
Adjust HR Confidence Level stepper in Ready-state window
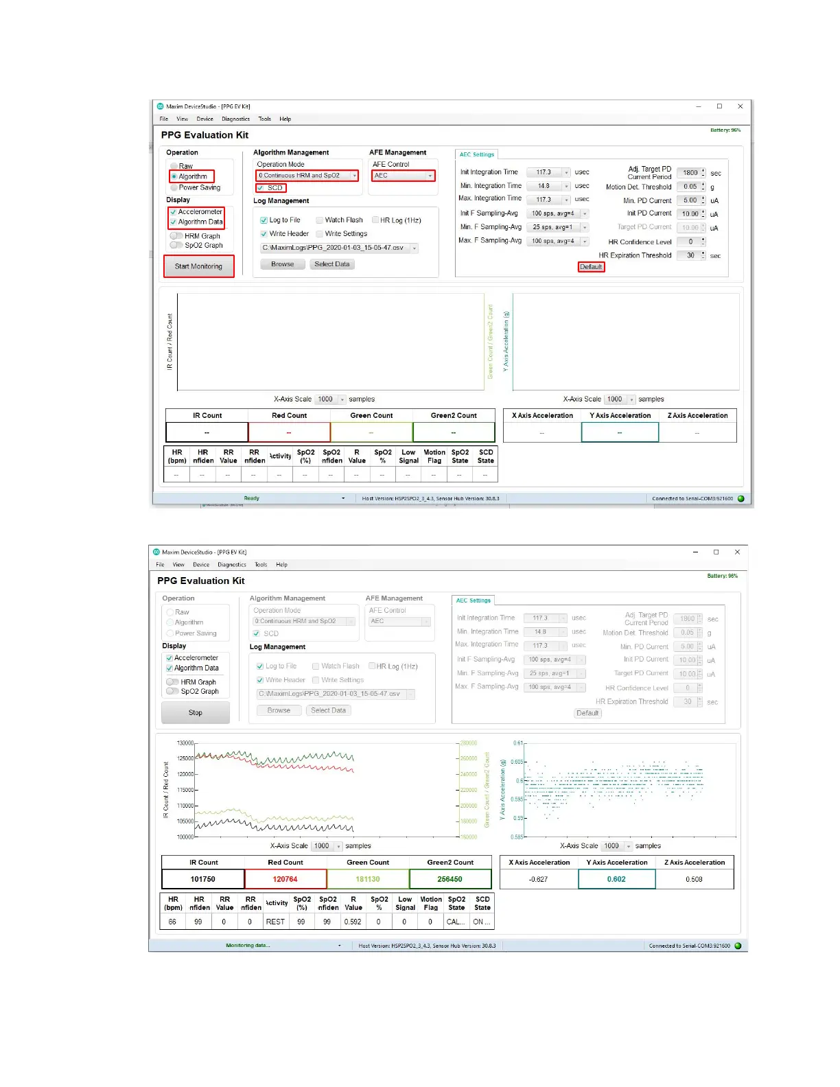pos(703,242)
